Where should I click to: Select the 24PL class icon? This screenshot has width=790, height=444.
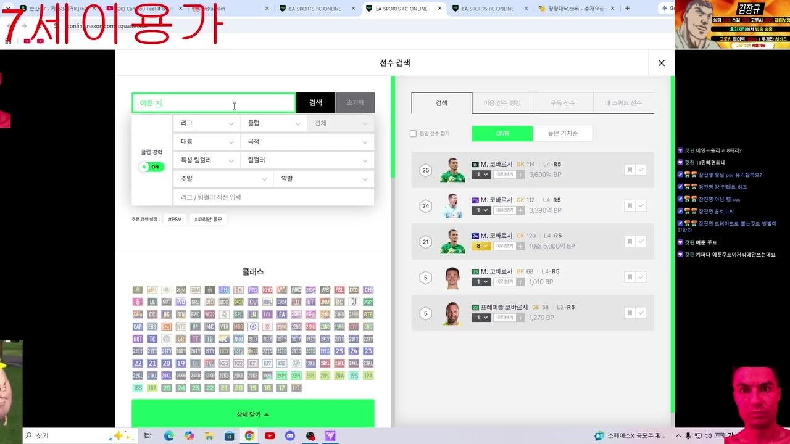pos(282,376)
